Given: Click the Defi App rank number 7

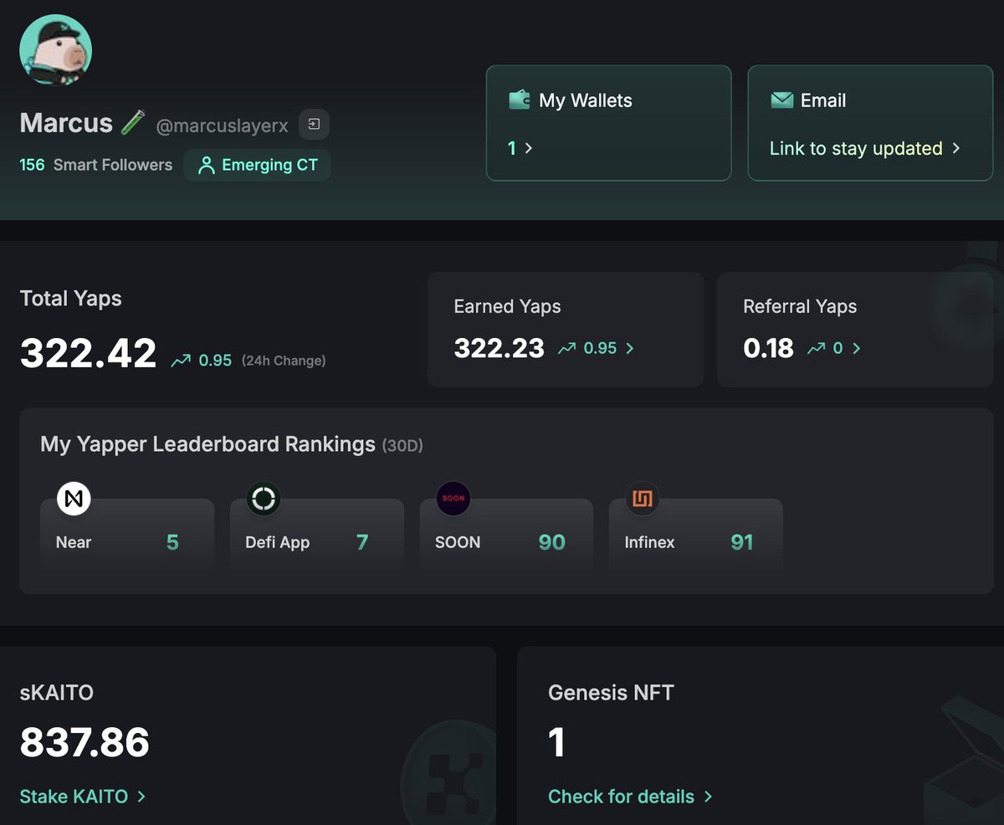Looking at the screenshot, I should (x=362, y=542).
